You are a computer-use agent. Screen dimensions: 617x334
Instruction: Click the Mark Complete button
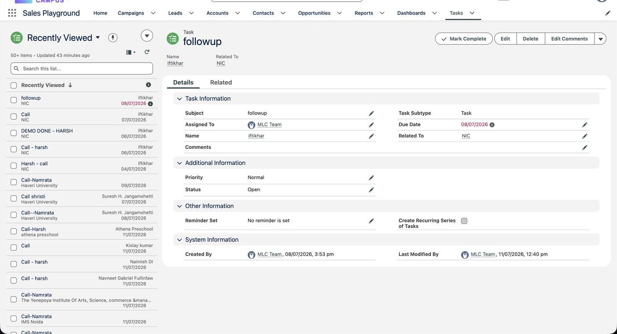(x=464, y=39)
